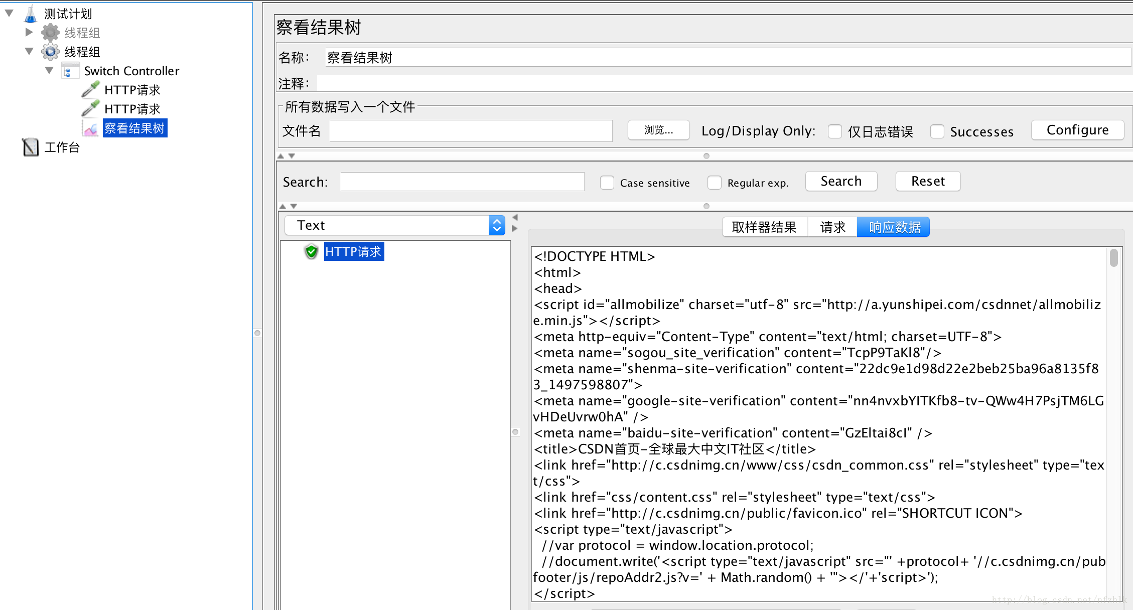Click the second HTTP请求 sampler pipette icon
The image size is (1133, 610).
(x=91, y=109)
